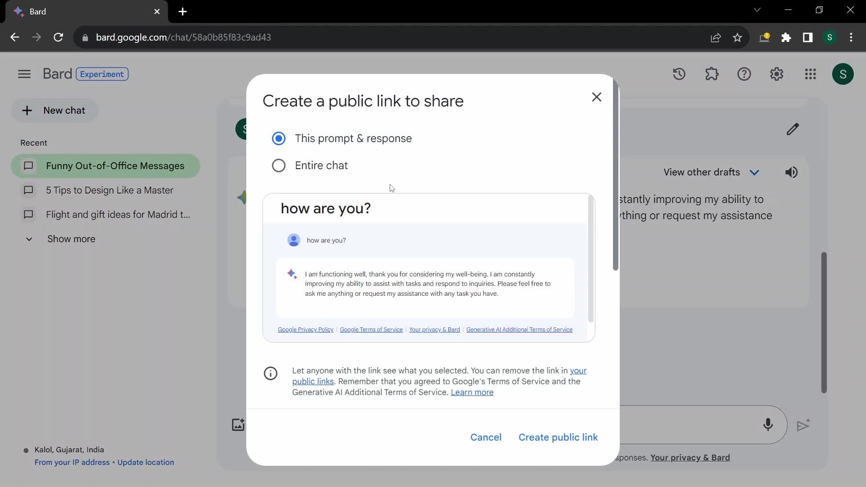Click the edit/pencil icon top right
The height and width of the screenshot is (487, 866).
coord(793,129)
